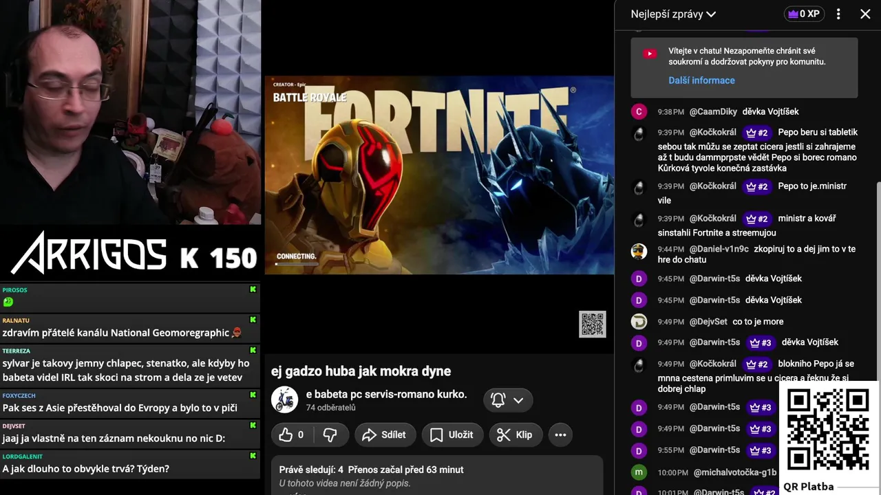Open chat options three-dot menu
Viewport: 881px width, 495px height.
[x=838, y=14]
